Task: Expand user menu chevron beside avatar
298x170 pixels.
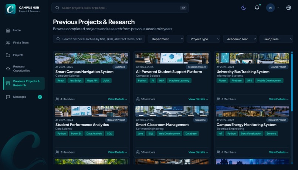Action: coord(278,8)
